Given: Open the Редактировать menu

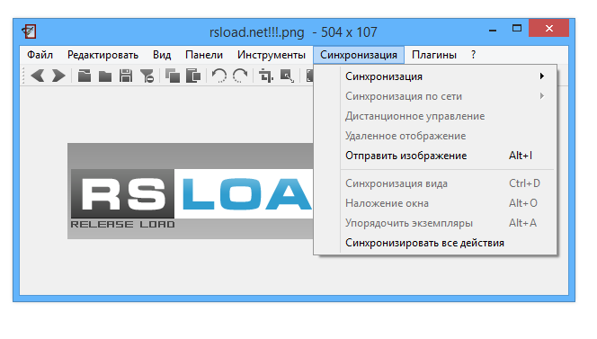Looking at the screenshot, I should coord(102,55).
